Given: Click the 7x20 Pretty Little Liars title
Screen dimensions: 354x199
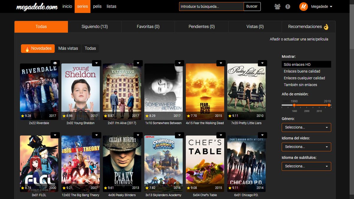Looking at the screenshot, I should tap(246, 123).
